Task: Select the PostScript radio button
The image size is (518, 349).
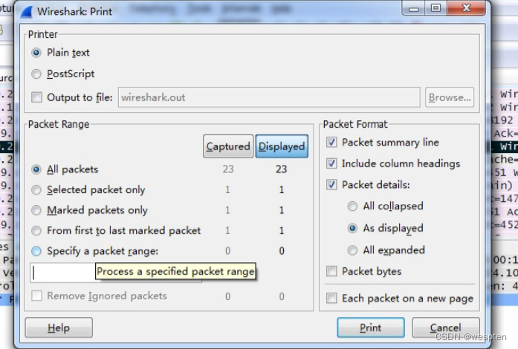Action: tap(36, 74)
